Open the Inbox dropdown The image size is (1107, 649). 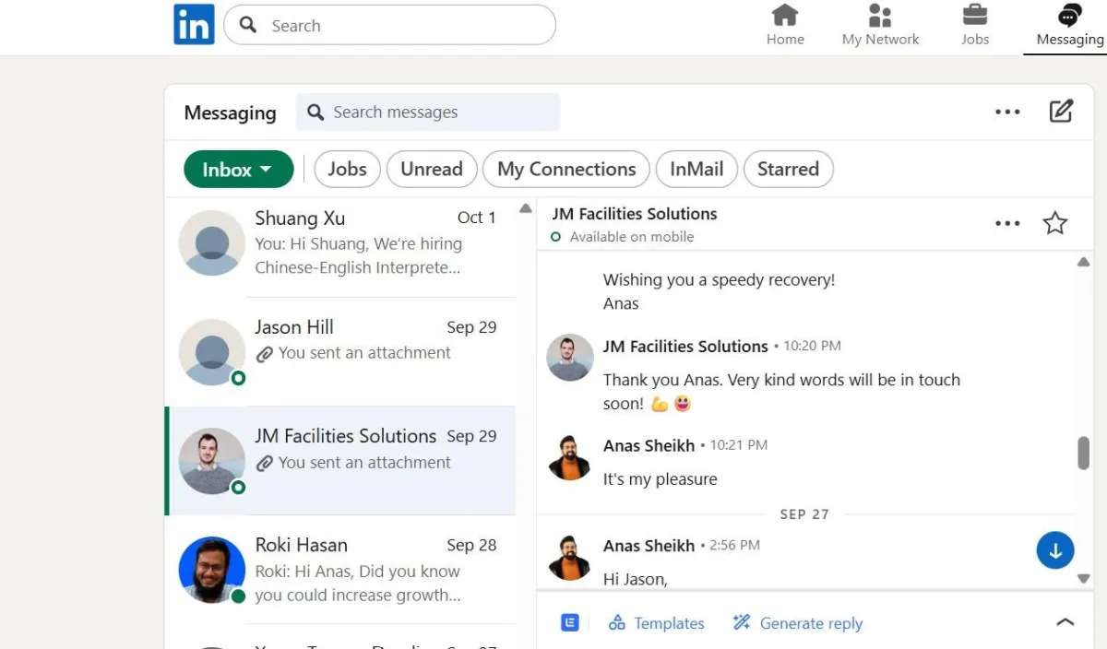(x=238, y=170)
